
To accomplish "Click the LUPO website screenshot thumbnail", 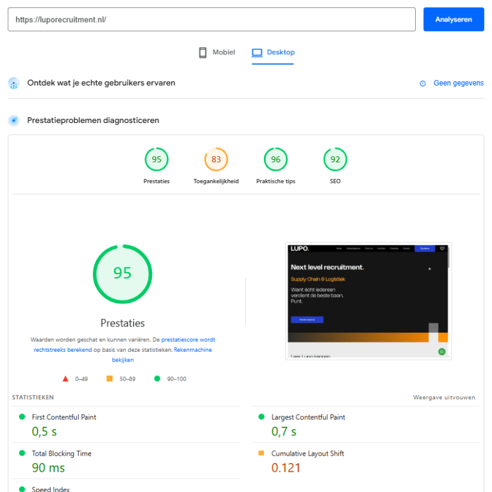I will click(368, 301).
